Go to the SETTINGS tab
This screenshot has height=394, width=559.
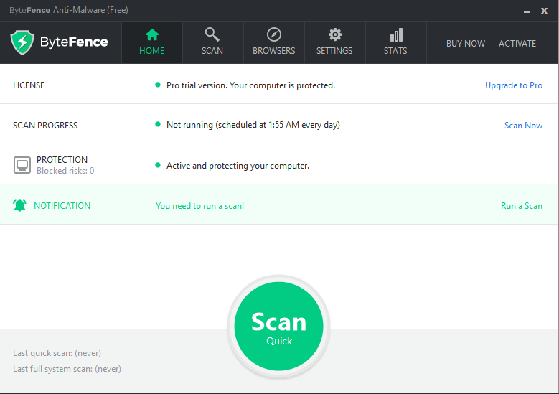point(335,42)
